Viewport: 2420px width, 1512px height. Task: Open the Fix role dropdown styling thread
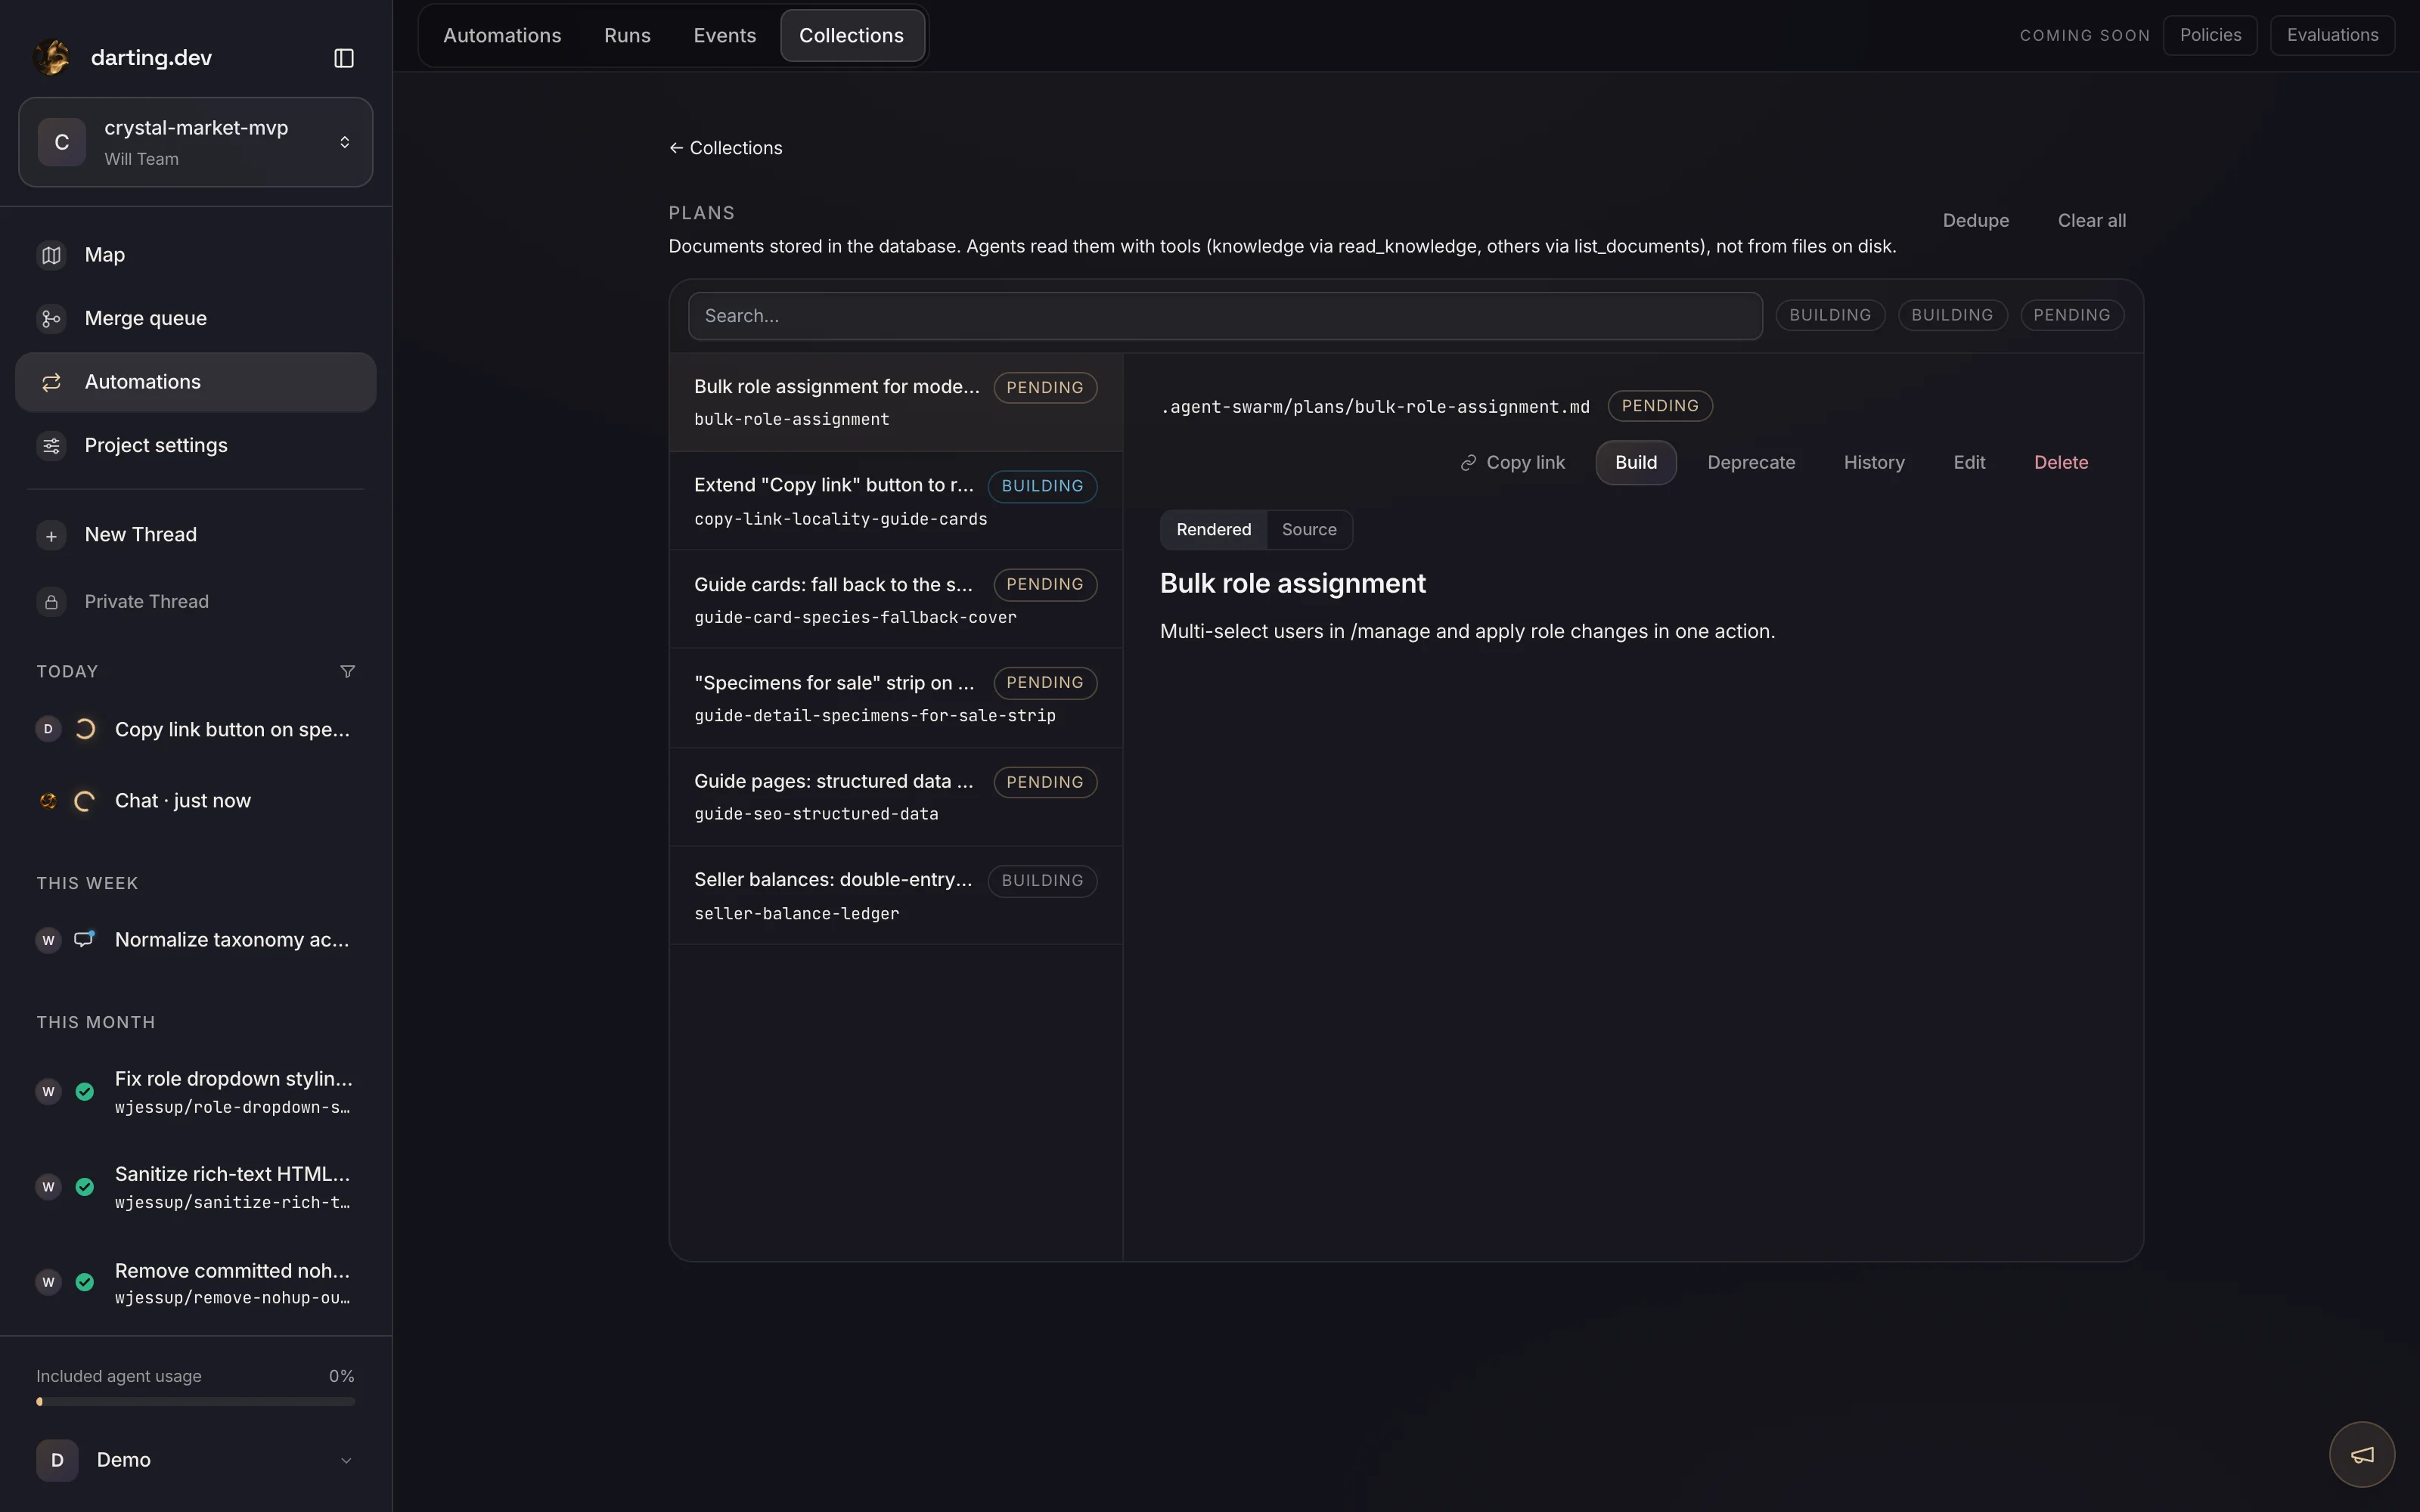(x=196, y=1091)
